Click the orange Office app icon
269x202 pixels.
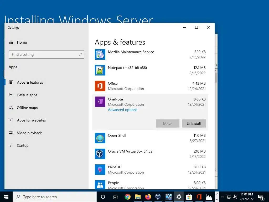point(100,86)
